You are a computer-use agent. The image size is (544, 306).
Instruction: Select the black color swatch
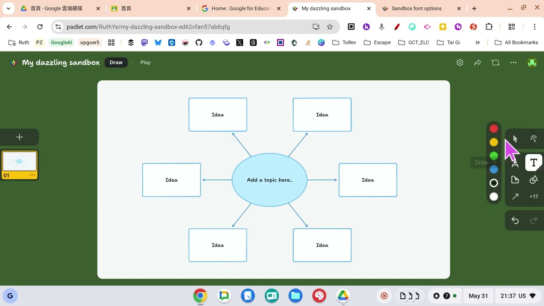click(494, 183)
